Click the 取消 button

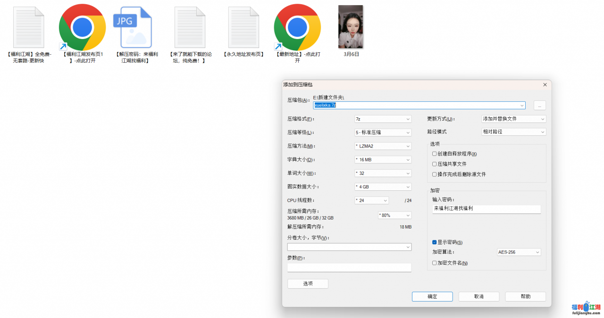click(x=479, y=296)
